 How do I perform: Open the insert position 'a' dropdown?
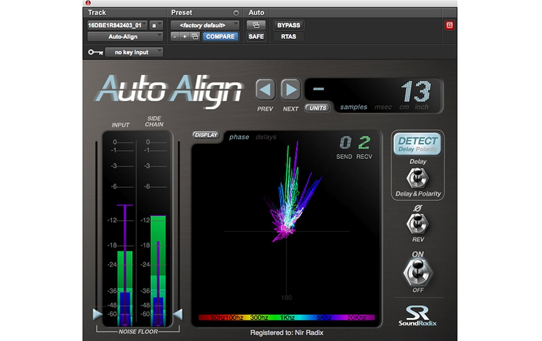point(156,25)
